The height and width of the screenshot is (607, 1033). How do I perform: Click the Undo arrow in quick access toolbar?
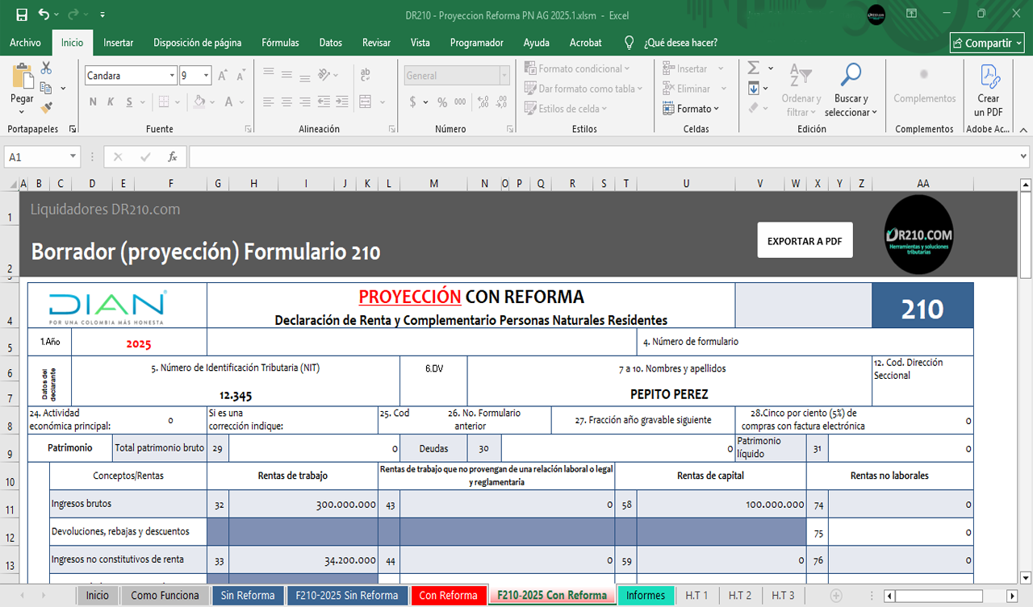click(x=44, y=15)
